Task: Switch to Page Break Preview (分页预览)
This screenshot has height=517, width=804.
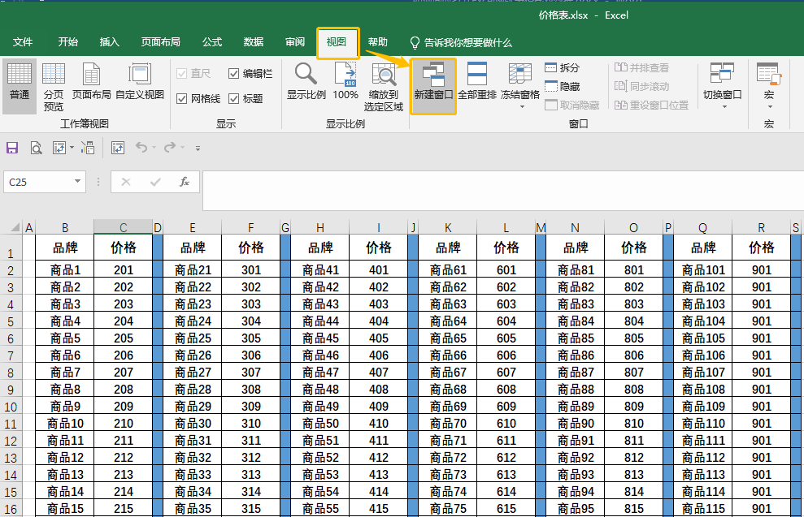Action: [x=54, y=86]
